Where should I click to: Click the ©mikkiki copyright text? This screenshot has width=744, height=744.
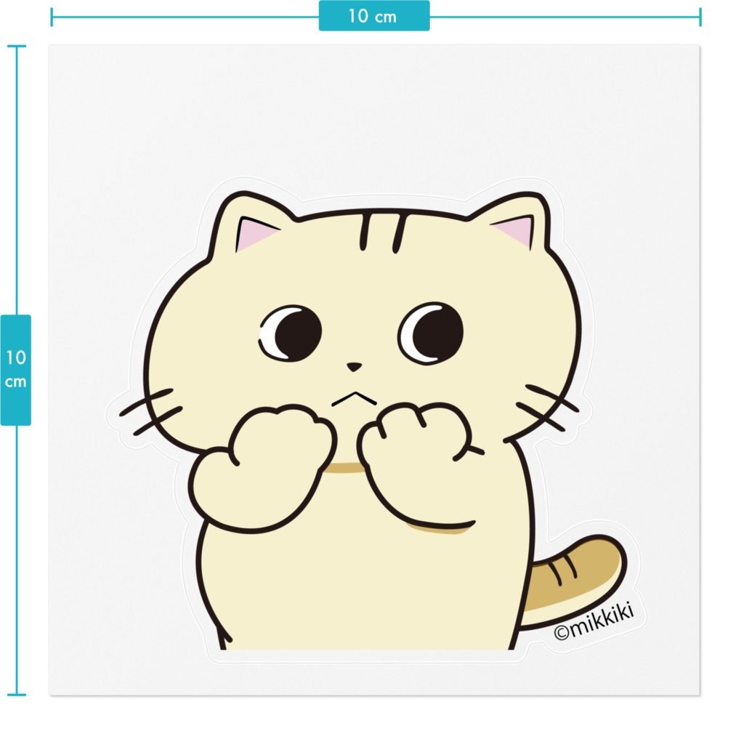594,621
